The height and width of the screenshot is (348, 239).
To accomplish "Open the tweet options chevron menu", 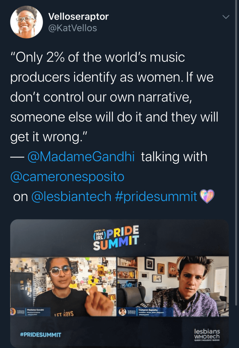I will point(227,17).
